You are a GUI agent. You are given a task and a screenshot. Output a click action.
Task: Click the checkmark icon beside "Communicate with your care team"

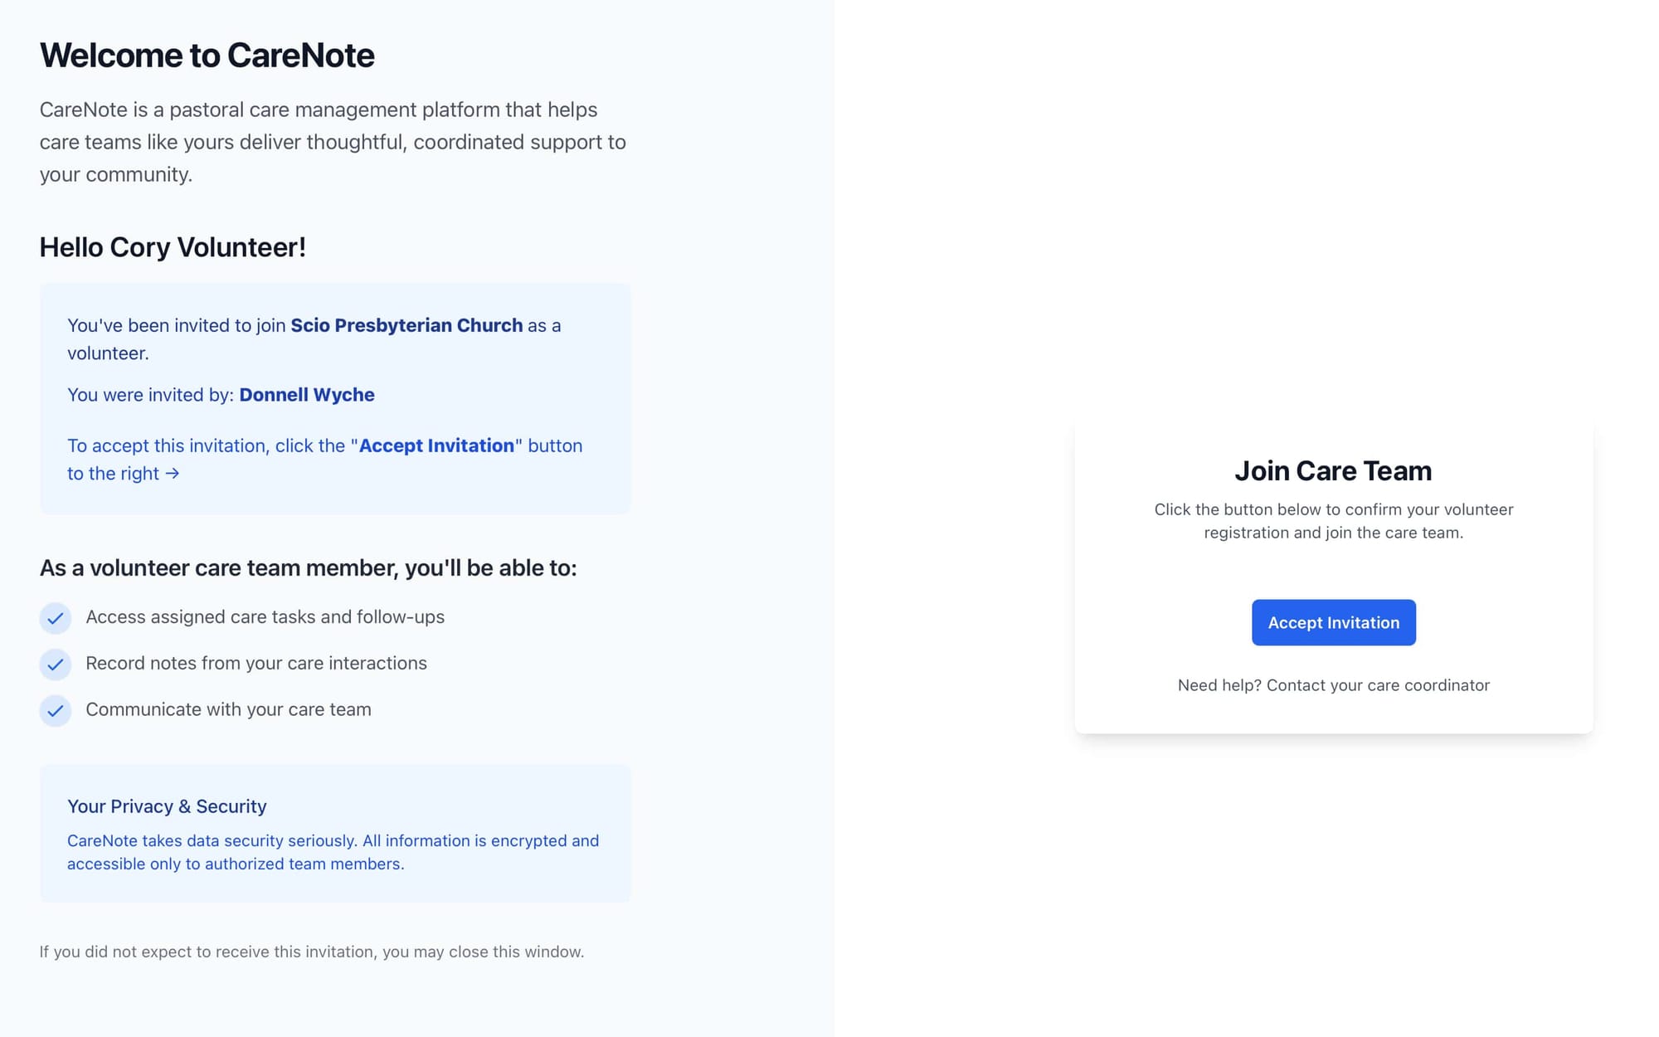(x=55, y=711)
